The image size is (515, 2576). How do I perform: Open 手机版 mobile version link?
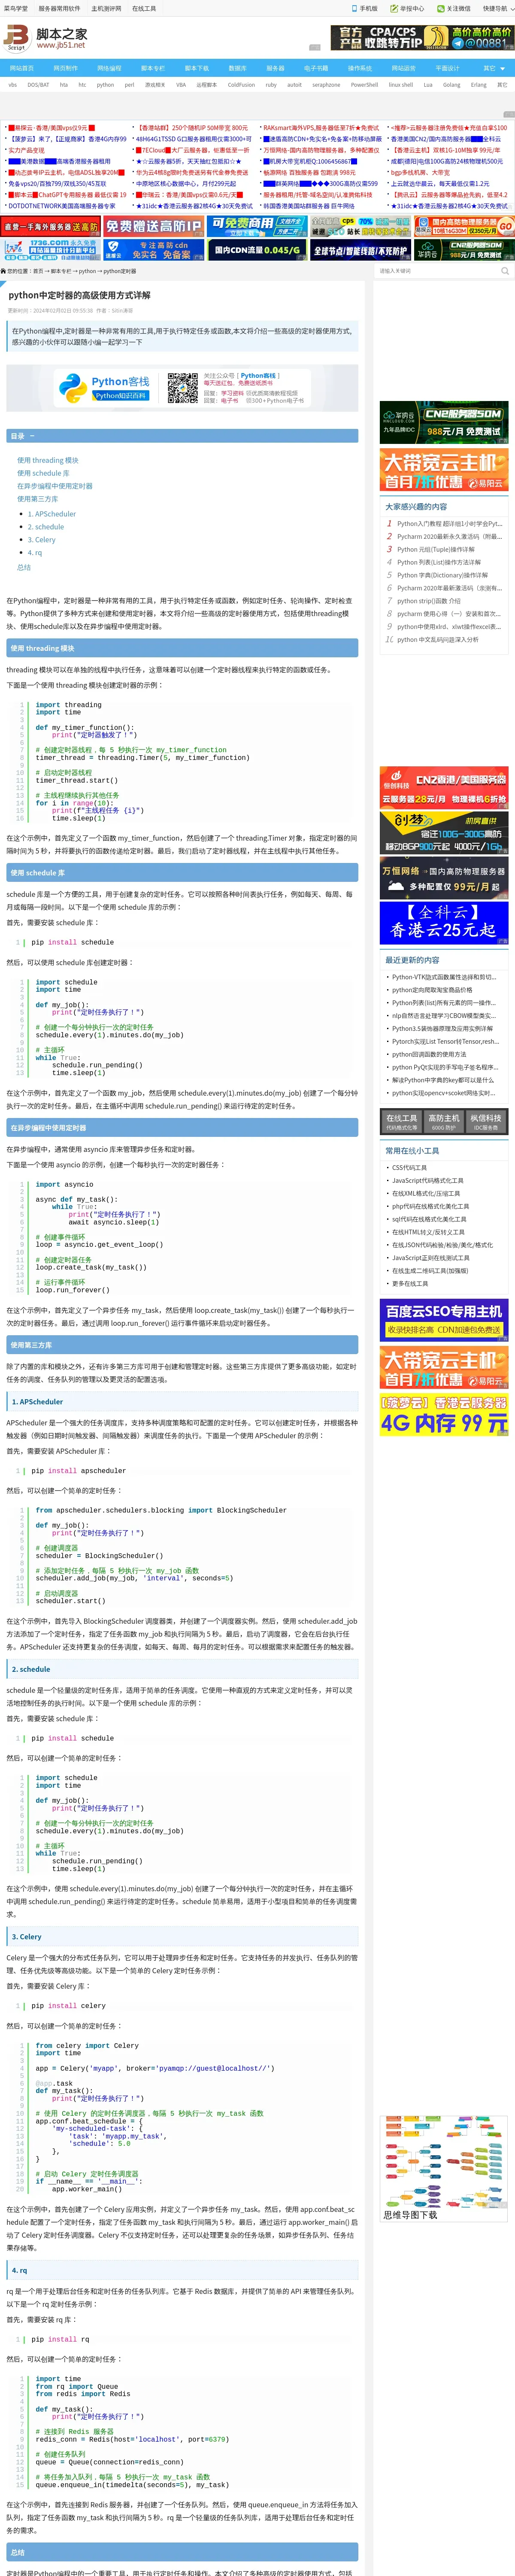pos(368,8)
